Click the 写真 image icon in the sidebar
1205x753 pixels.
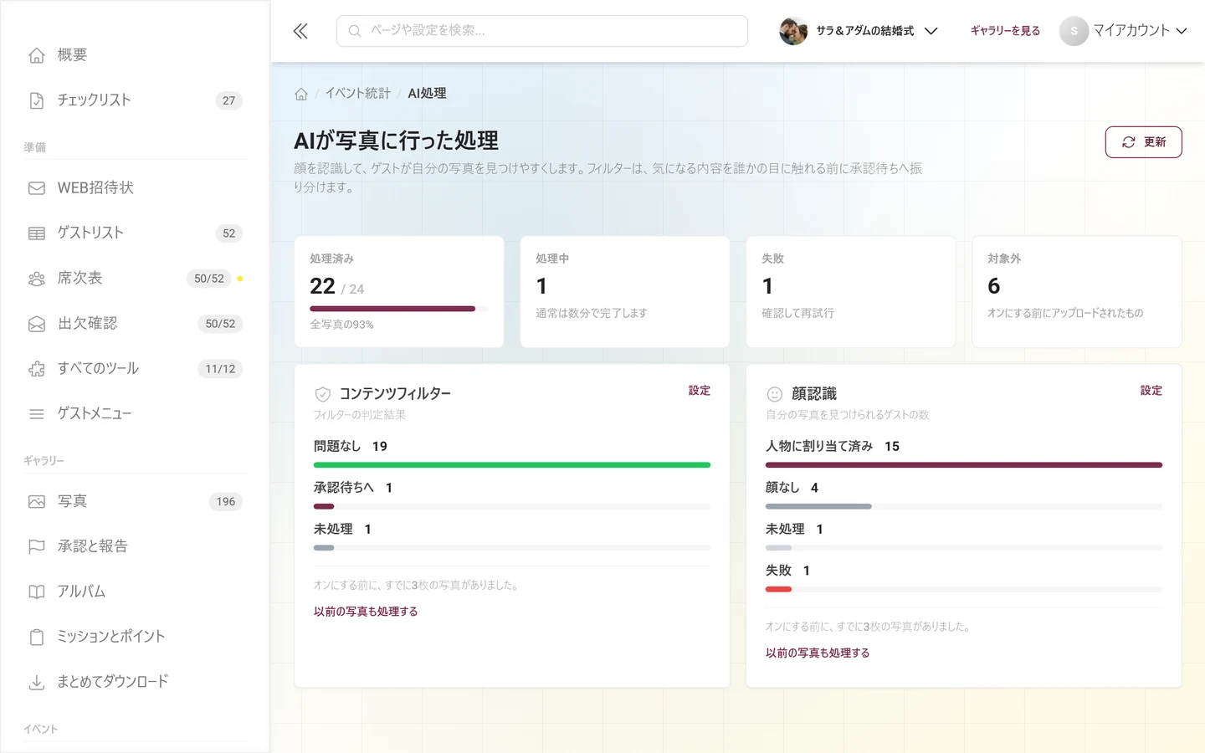click(x=37, y=502)
